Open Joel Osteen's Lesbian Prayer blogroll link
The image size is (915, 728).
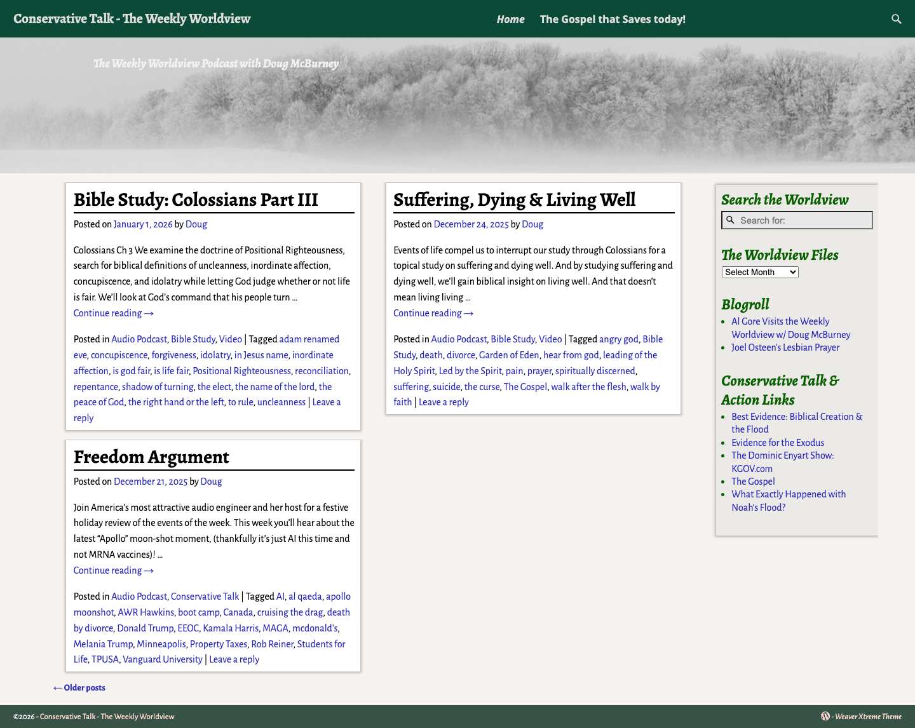click(x=785, y=347)
